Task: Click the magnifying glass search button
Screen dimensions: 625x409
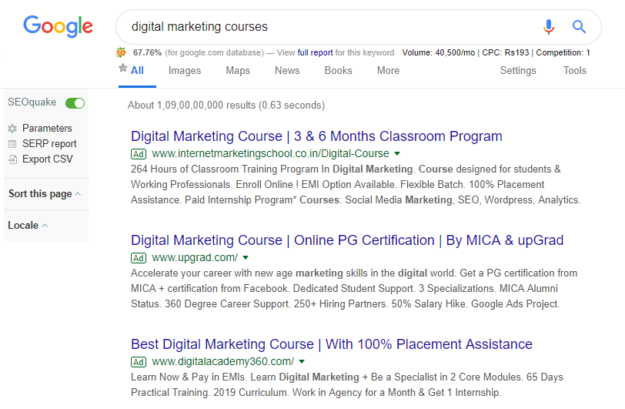Action: click(579, 27)
